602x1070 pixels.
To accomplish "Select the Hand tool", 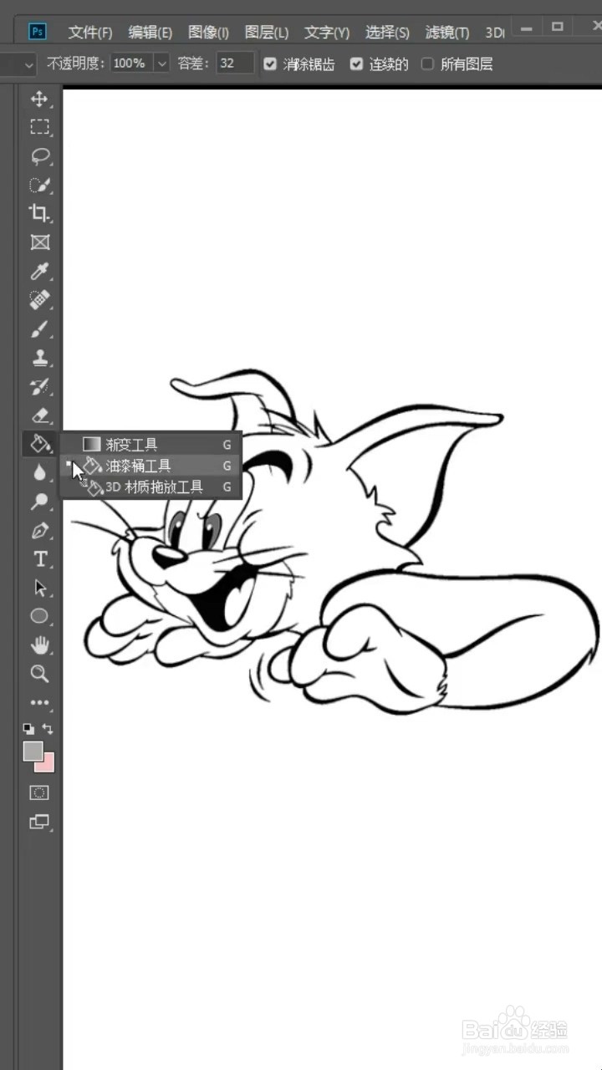I will [39, 645].
